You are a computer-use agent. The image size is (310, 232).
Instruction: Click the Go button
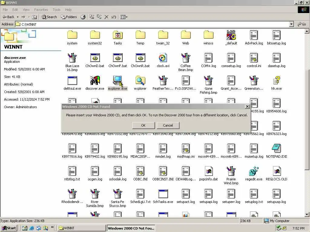[302, 24]
